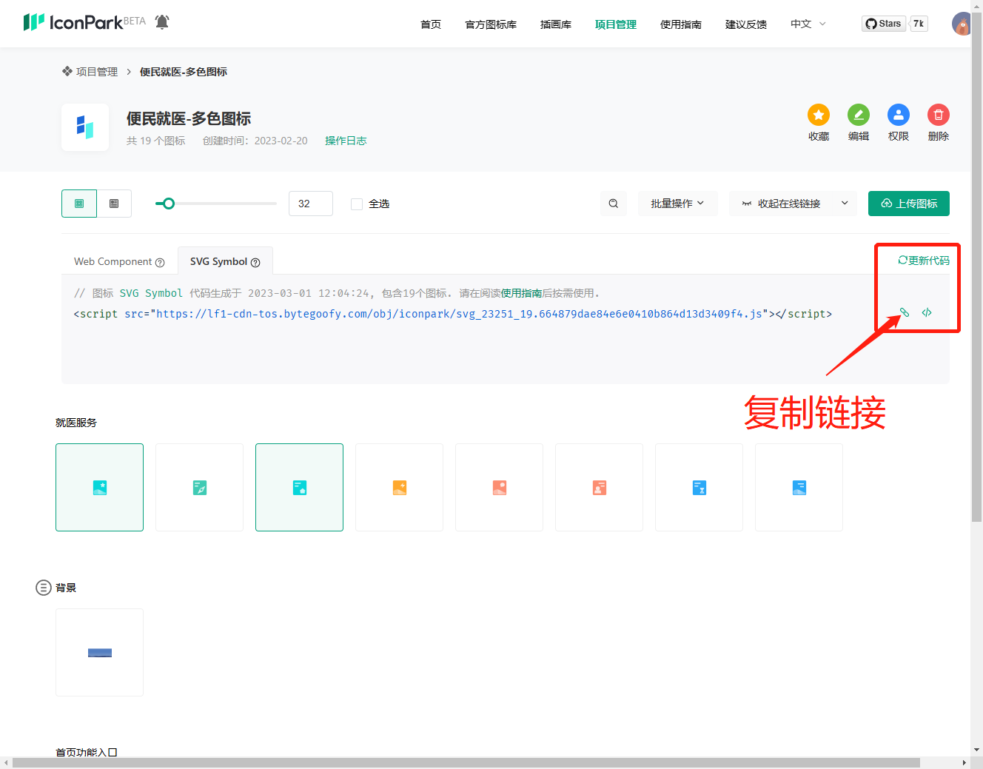Click the copy code brackets icon
Viewport: 983px width, 769px height.
927,312
